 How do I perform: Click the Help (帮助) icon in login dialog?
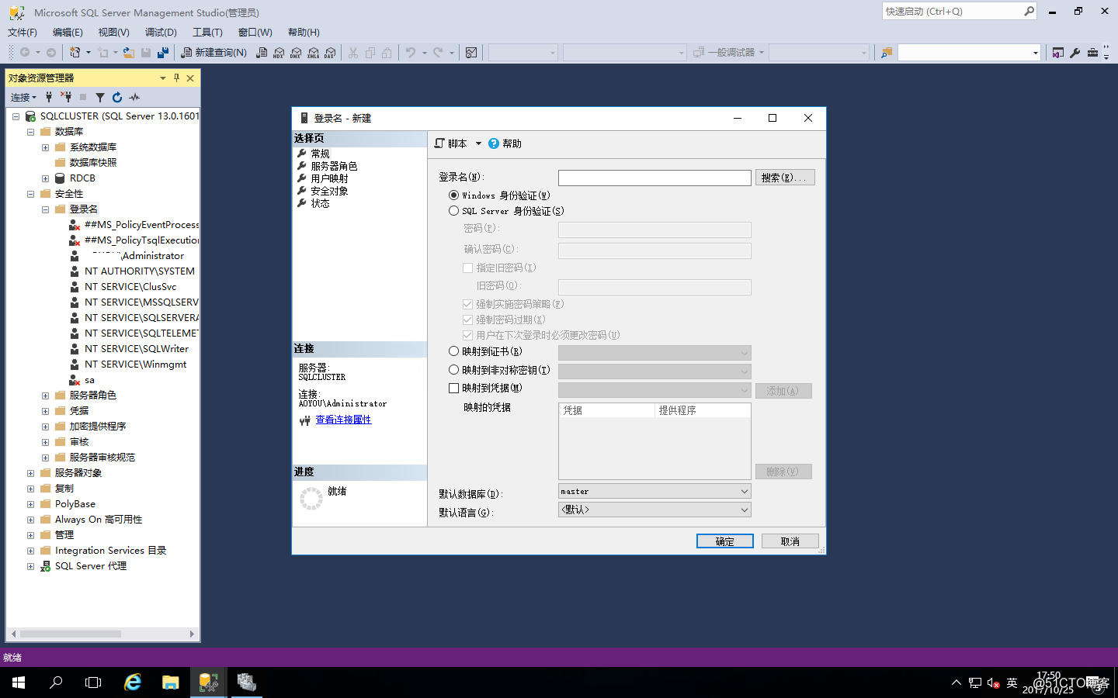[x=494, y=143]
